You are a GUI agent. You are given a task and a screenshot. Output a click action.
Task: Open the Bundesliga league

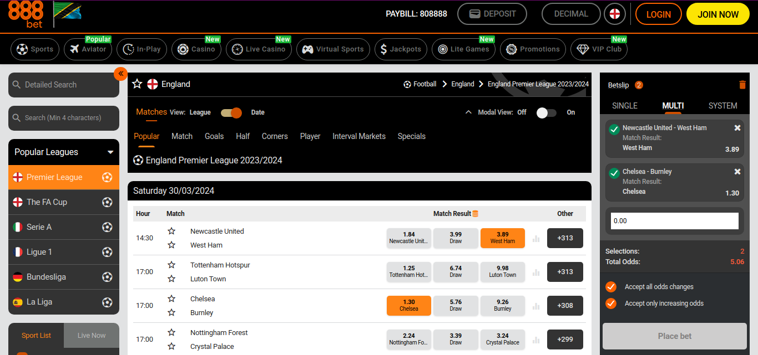point(64,277)
